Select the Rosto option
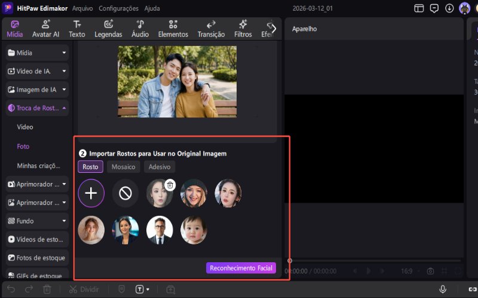Screen dimensions: 478x298 click(90, 167)
